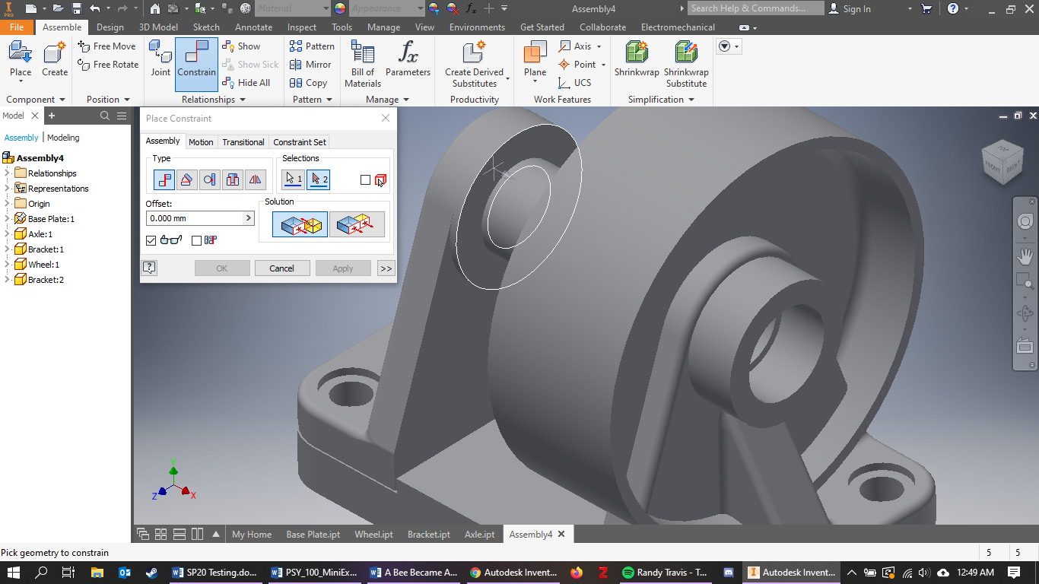The width and height of the screenshot is (1039, 584).
Task: Click the work Axis tool
Action: [x=580, y=46]
